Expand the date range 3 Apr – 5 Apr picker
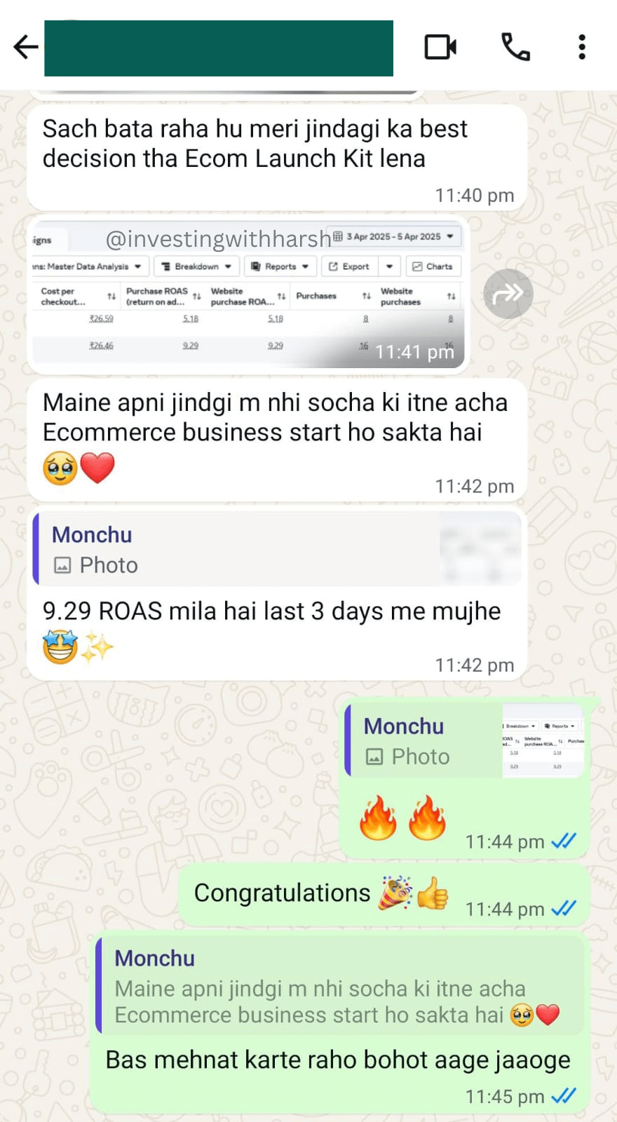 (394, 236)
